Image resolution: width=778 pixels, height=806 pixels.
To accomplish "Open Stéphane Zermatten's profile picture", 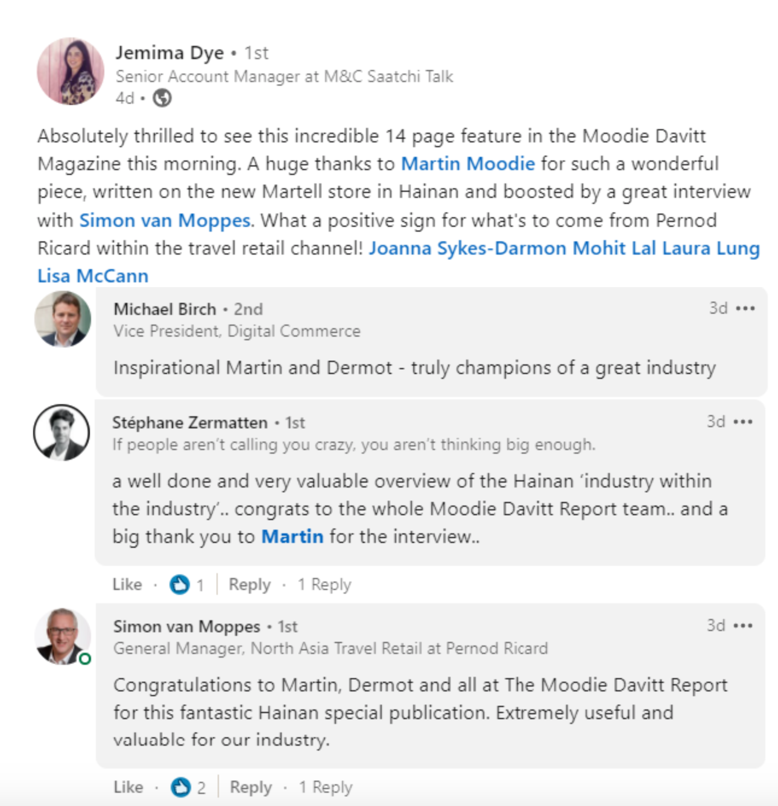I will click(62, 433).
